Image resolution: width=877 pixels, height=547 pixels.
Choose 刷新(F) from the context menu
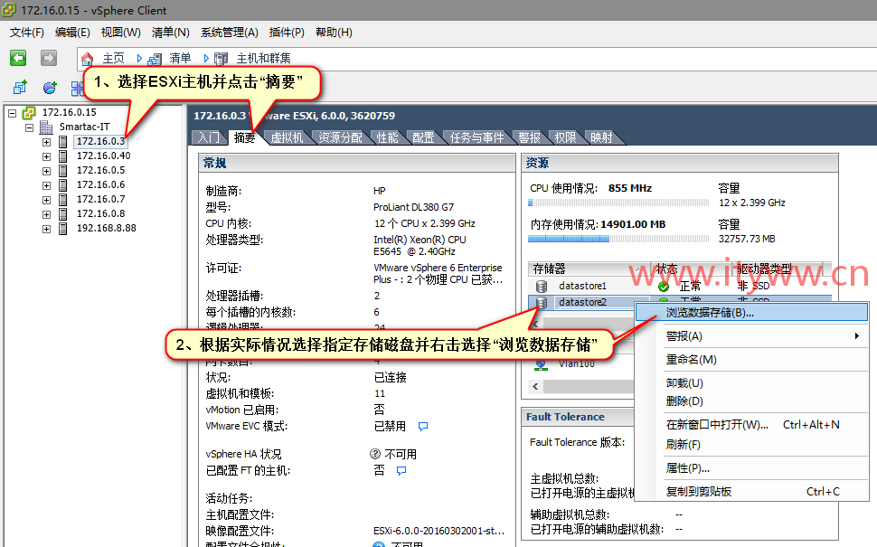tap(751, 445)
